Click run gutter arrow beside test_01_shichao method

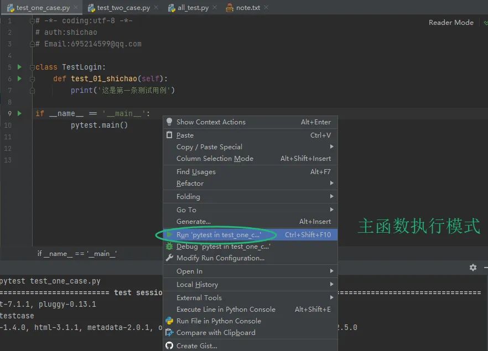19,78
